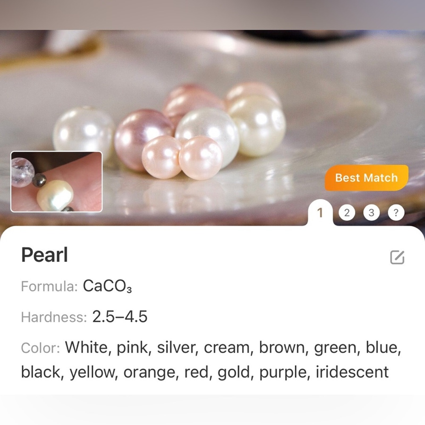Tap the hardness value 2.5–4.5
Viewport: 425px width, 425px height.
tap(120, 317)
